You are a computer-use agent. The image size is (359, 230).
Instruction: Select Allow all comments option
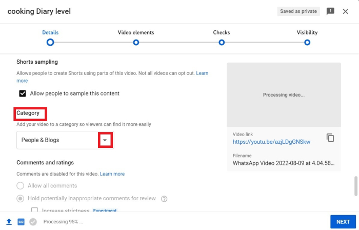[21, 186]
